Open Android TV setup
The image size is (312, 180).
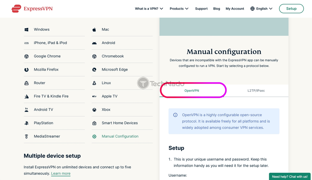coord(54,110)
